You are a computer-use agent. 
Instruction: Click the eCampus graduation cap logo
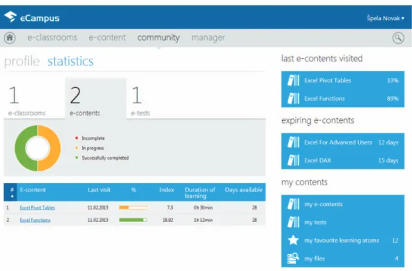pos(10,17)
